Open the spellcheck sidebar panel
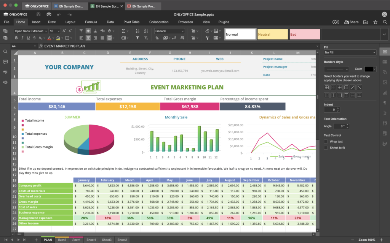 pyautogui.click(x=5, y=72)
